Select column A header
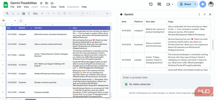 coord(12,24)
